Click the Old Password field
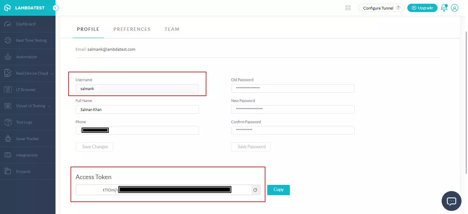 (x=293, y=89)
